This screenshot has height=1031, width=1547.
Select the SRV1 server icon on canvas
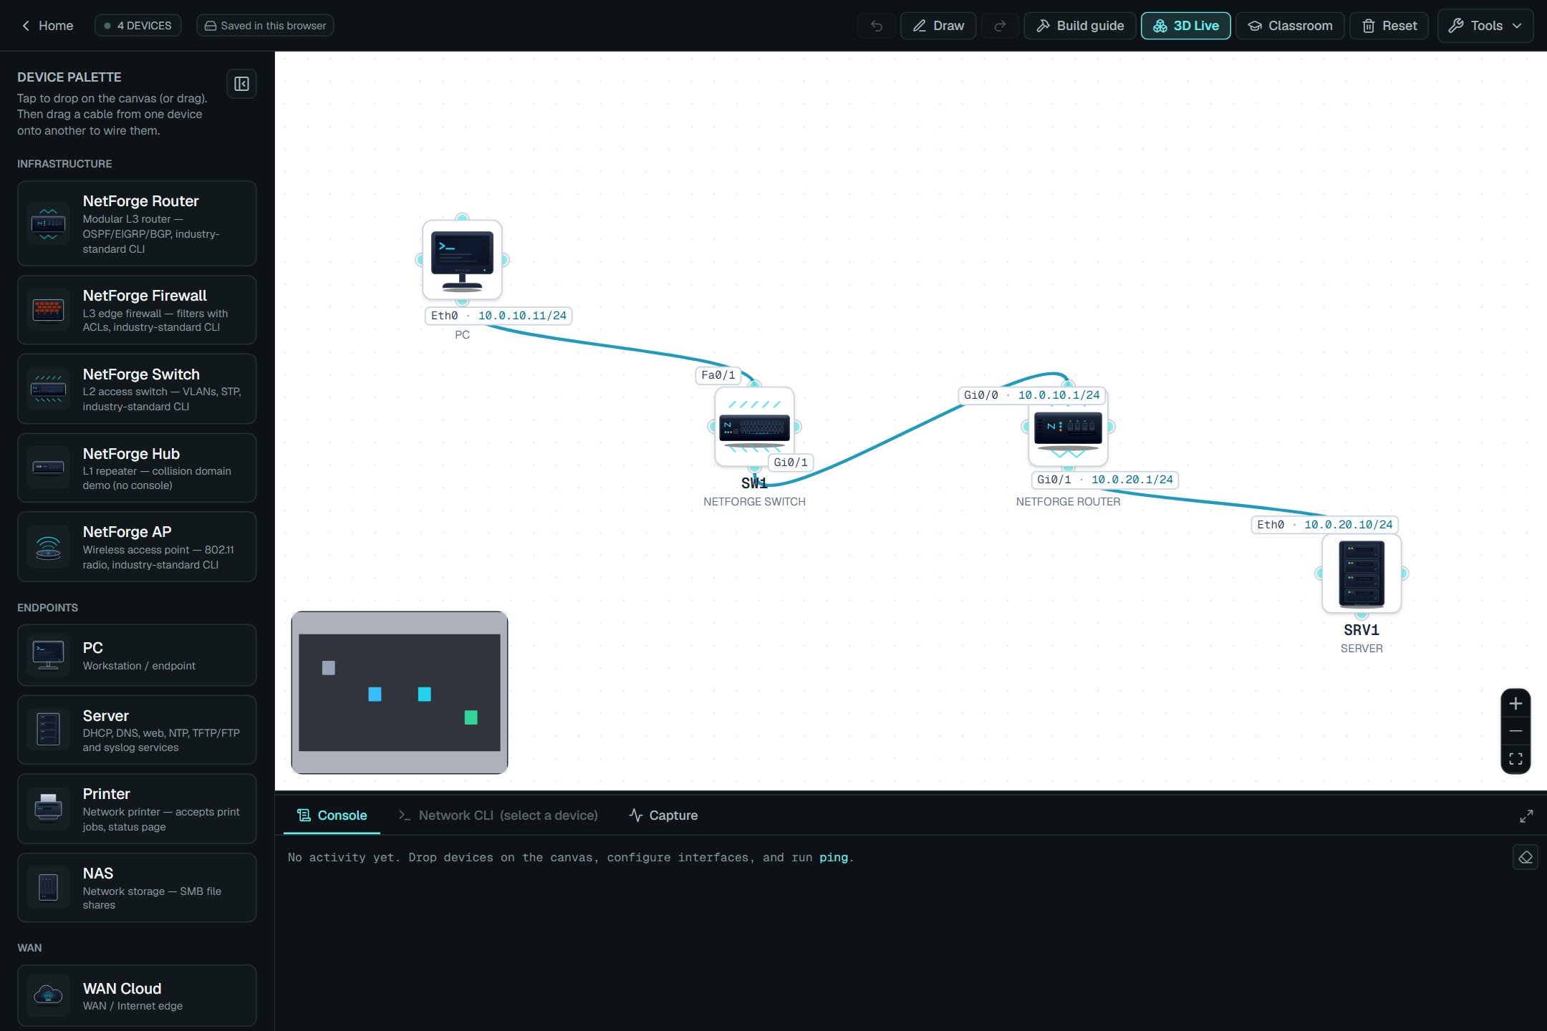(1362, 573)
